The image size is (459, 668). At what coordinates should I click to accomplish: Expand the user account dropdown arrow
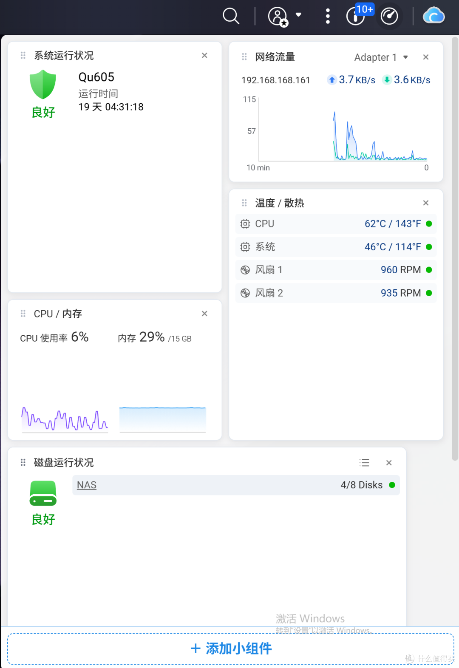point(299,15)
